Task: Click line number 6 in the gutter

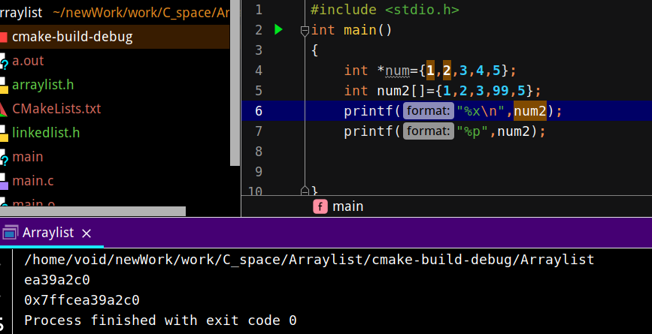Action: point(259,111)
